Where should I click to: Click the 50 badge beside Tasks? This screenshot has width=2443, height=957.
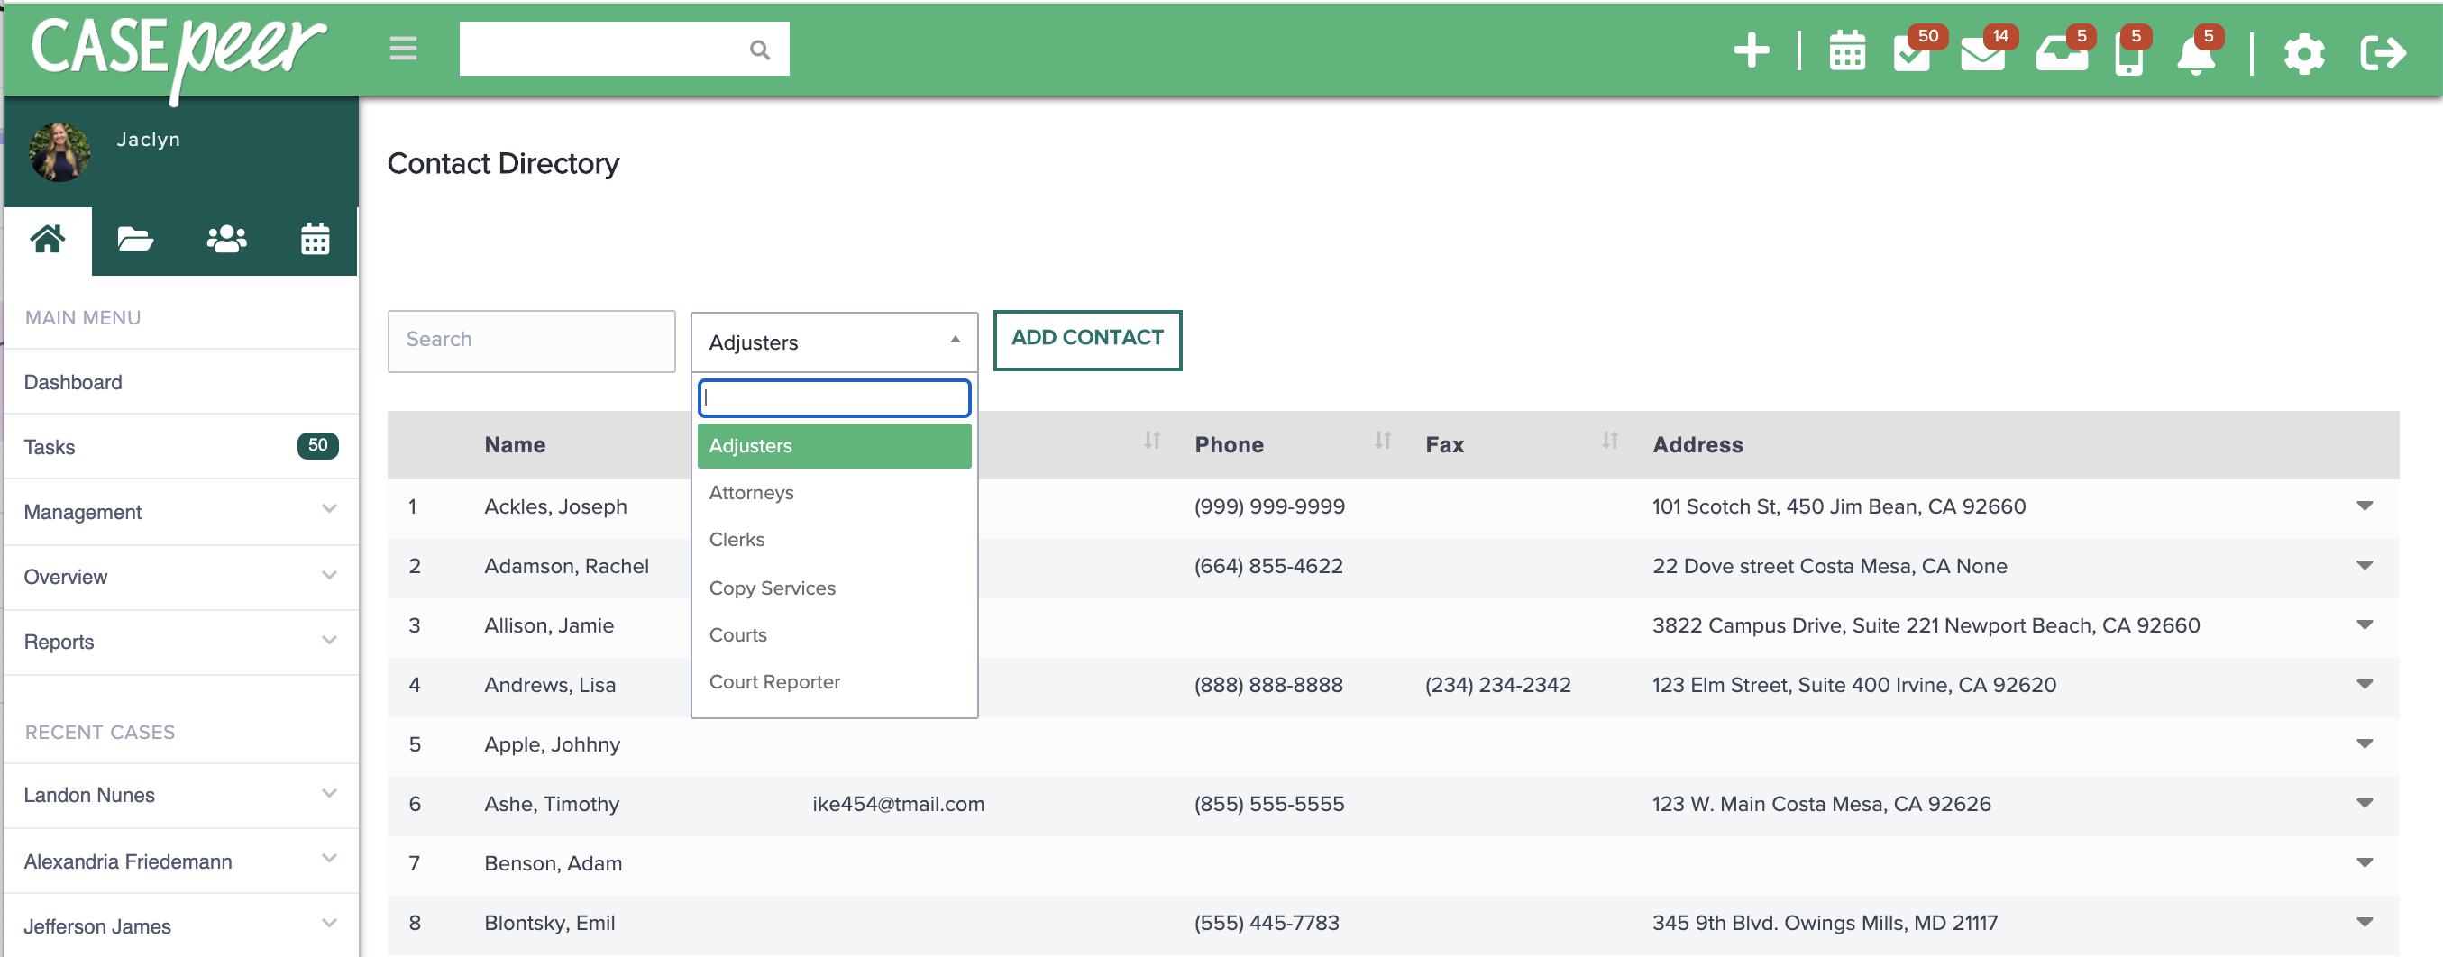(317, 445)
